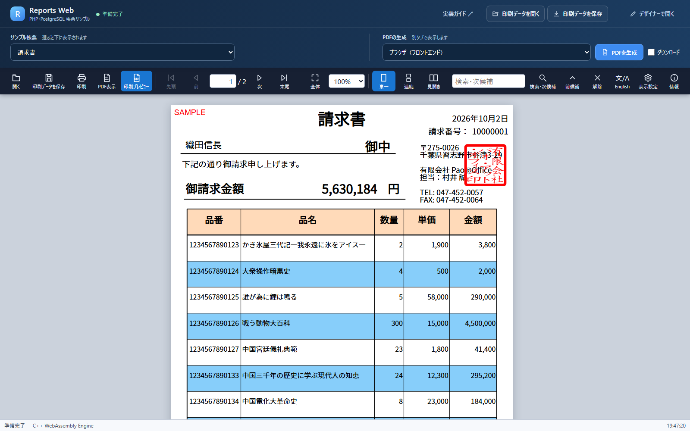Open the 実装ガイド link
Screen dimensions: 690x431
tap(458, 14)
